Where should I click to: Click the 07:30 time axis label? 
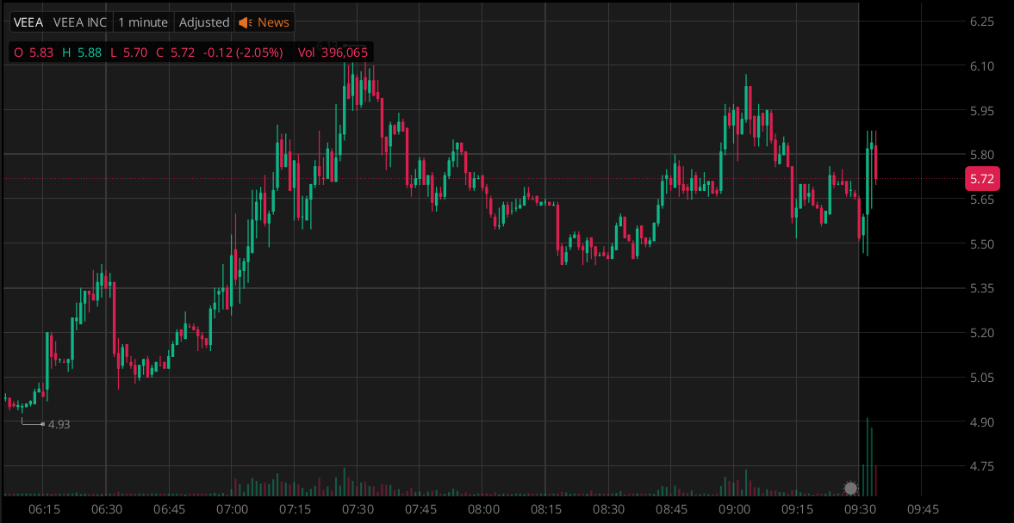point(358,509)
